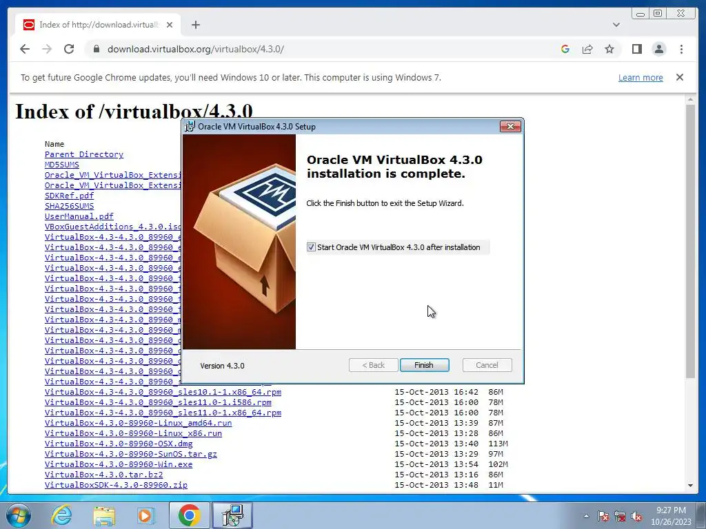Select the VirtualBox installer taskbar button
706x529 pixels.
pos(232,515)
